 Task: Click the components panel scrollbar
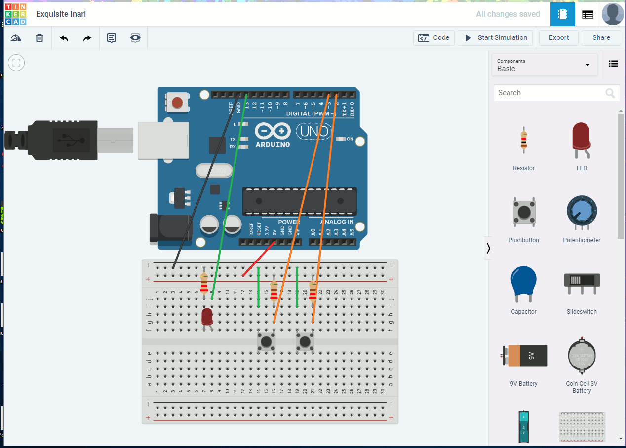tap(621, 176)
